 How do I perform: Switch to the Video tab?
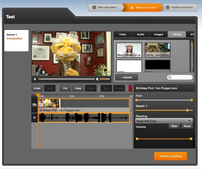(x=122, y=35)
